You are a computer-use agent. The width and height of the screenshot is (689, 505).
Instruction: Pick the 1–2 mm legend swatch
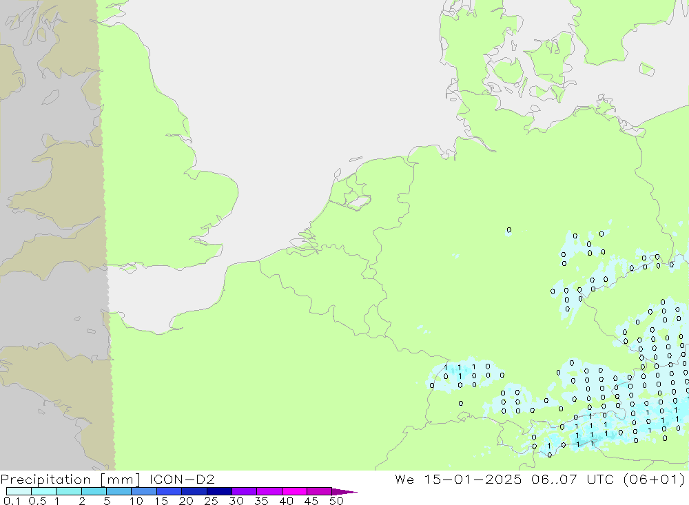coord(68,491)
